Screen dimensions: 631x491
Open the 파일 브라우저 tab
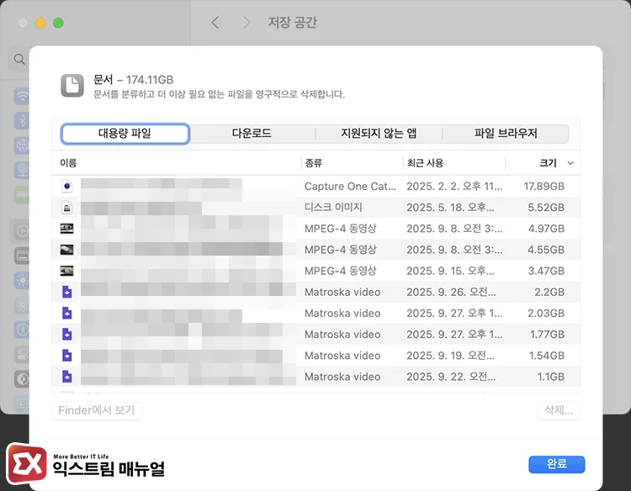[506, 134]
